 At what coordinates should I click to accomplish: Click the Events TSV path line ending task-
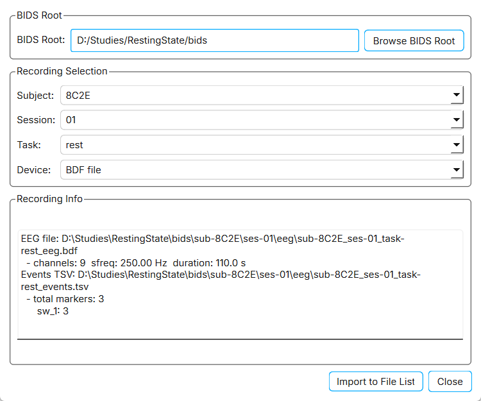tap(221, 275)
